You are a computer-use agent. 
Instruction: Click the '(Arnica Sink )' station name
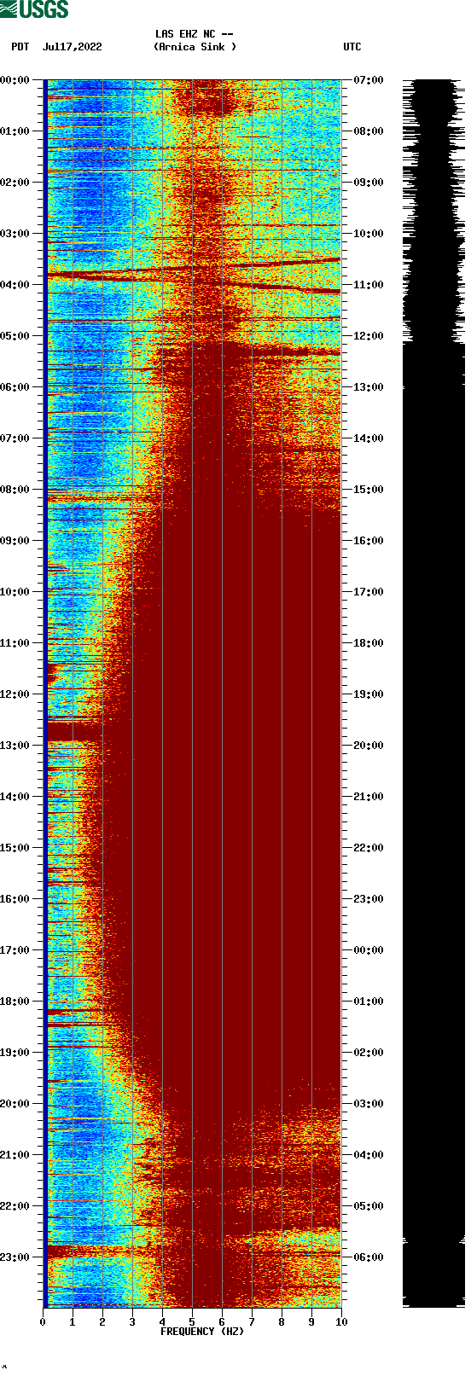click(195, 47)
